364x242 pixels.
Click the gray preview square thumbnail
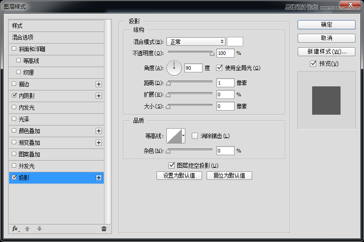[x=326, y=100]
